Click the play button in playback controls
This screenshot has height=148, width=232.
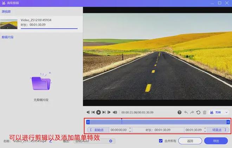coord(99,112)
